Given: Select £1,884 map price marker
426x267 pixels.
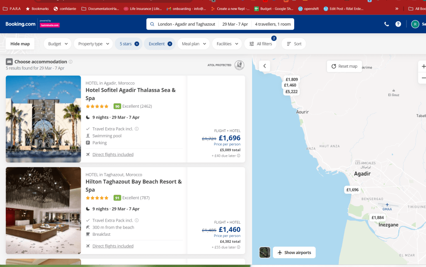Looking at the screenshot, I should [378, 218].
